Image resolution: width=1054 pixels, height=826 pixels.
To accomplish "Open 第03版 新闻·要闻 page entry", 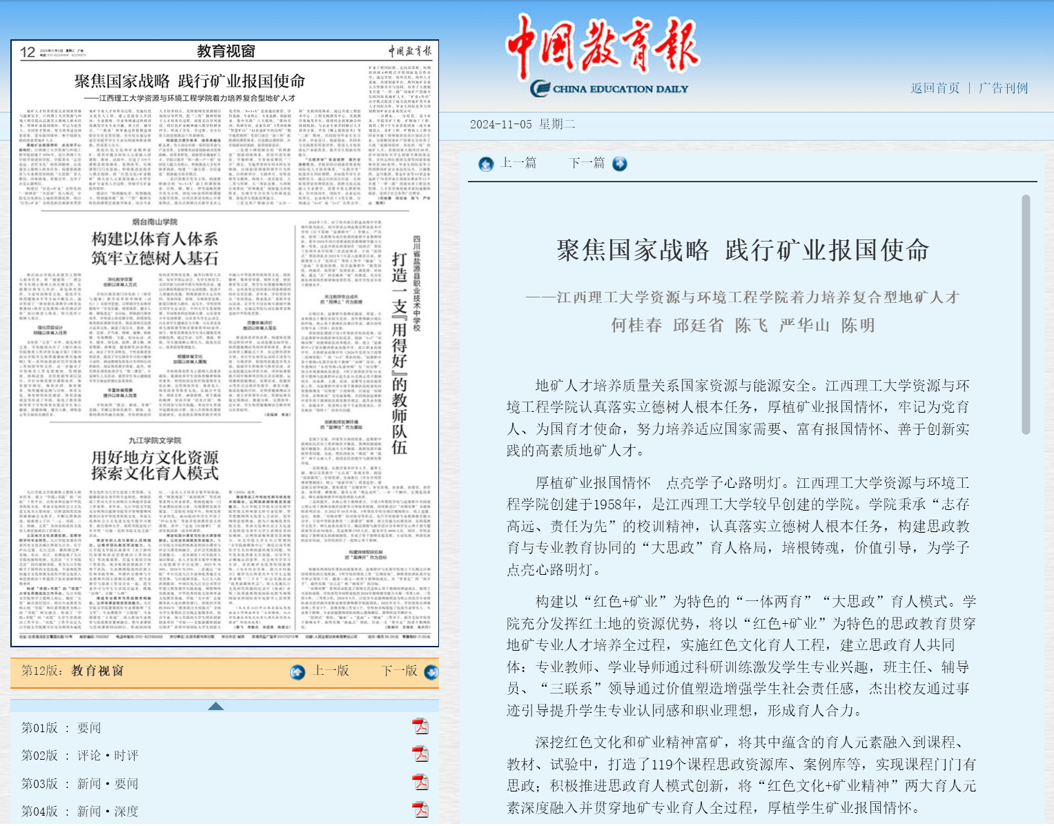I will 79,784.
